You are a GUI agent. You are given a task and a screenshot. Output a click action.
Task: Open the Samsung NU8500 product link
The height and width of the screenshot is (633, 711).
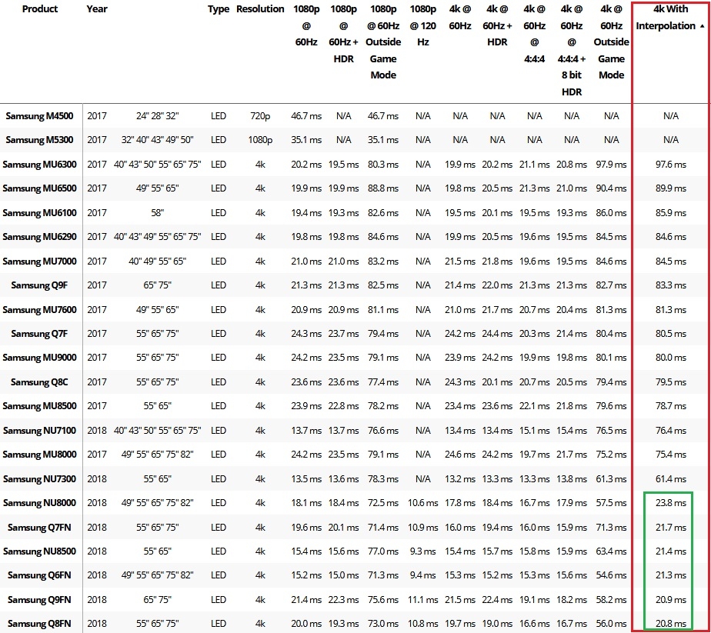tap(39, 552)
